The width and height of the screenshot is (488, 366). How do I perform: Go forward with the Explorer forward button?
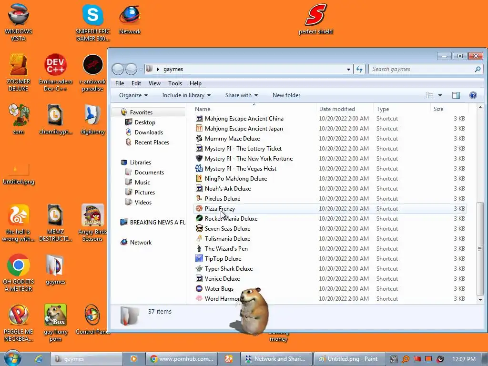point(131,69)
